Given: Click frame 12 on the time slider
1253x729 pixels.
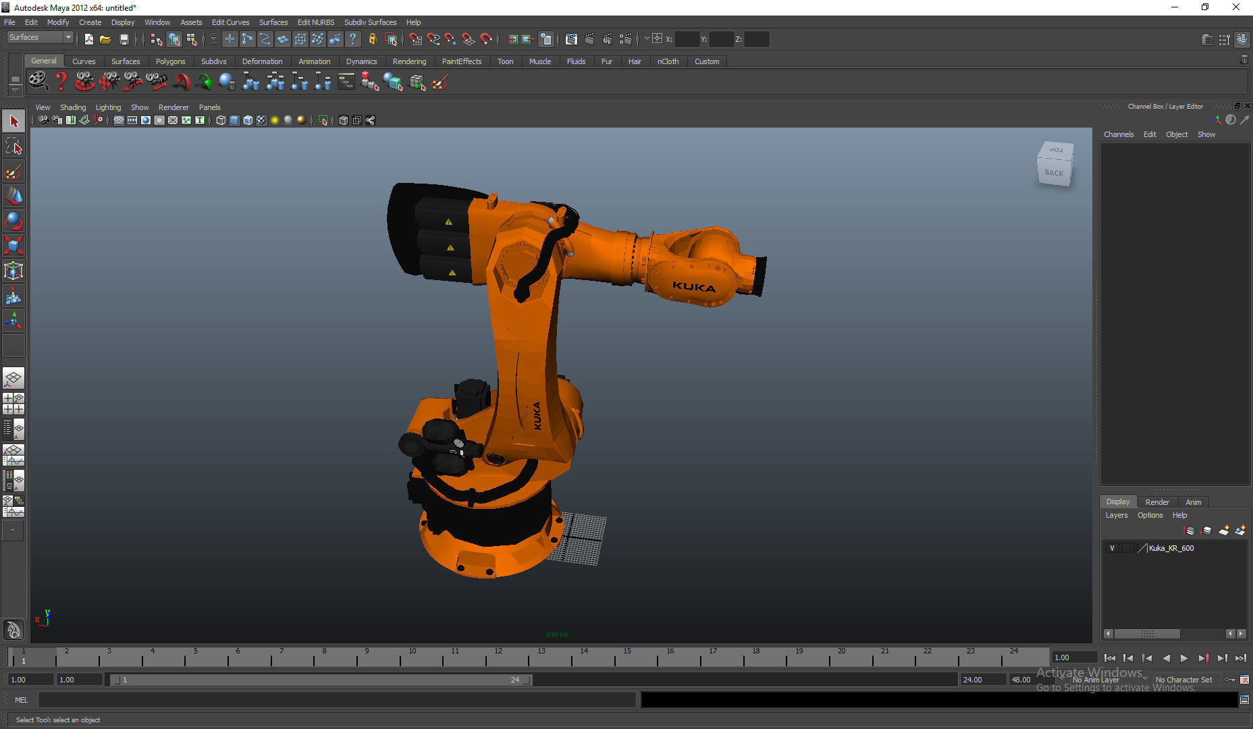Looking at the screenshot, I should [x=498, y=656].
